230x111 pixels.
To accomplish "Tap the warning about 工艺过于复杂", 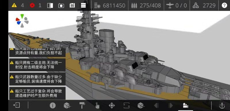I will tap(37, 93).
